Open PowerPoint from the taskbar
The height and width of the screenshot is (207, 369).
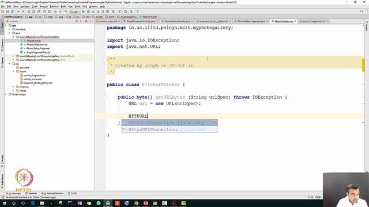tap(145, 203)
